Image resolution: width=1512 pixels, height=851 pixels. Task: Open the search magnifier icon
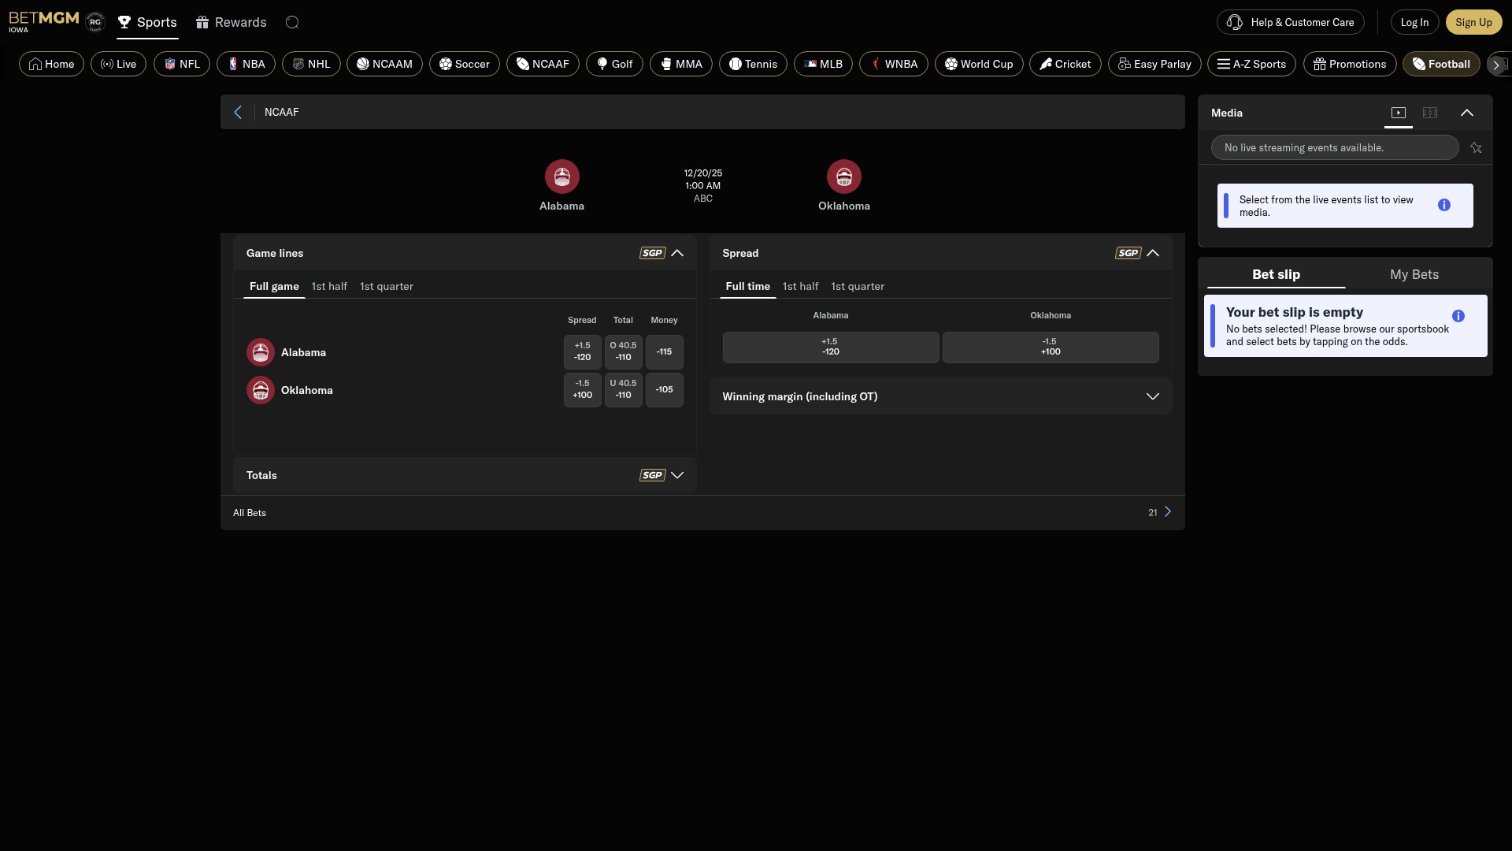click(292, 22)
